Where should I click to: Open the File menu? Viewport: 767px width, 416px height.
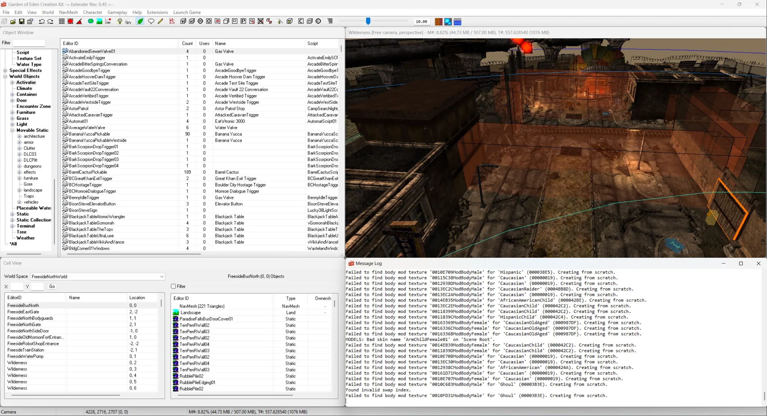point(6,12)
